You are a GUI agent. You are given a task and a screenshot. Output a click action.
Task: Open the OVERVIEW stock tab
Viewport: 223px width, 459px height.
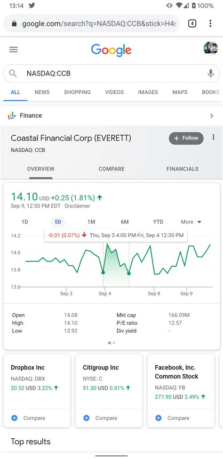pyautogui.click(x=40, y=169)
